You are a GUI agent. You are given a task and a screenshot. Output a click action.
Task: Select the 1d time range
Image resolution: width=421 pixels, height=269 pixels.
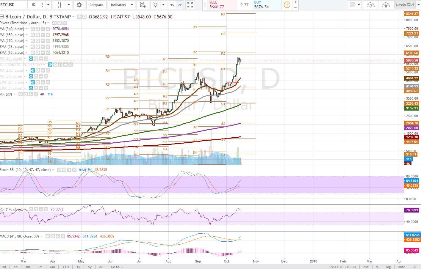[x=4, y=267]
